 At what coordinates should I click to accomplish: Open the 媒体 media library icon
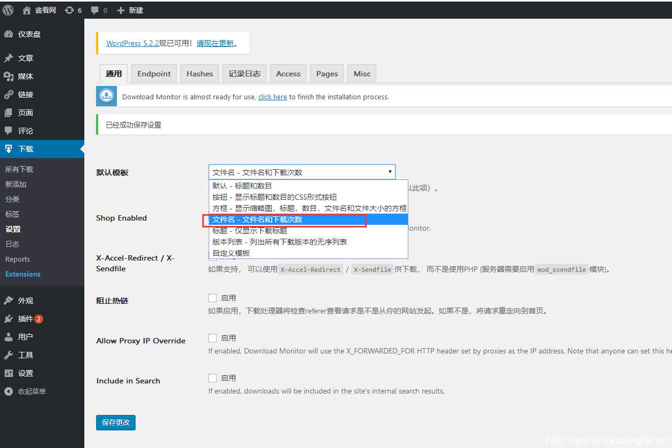pos(9,76)
